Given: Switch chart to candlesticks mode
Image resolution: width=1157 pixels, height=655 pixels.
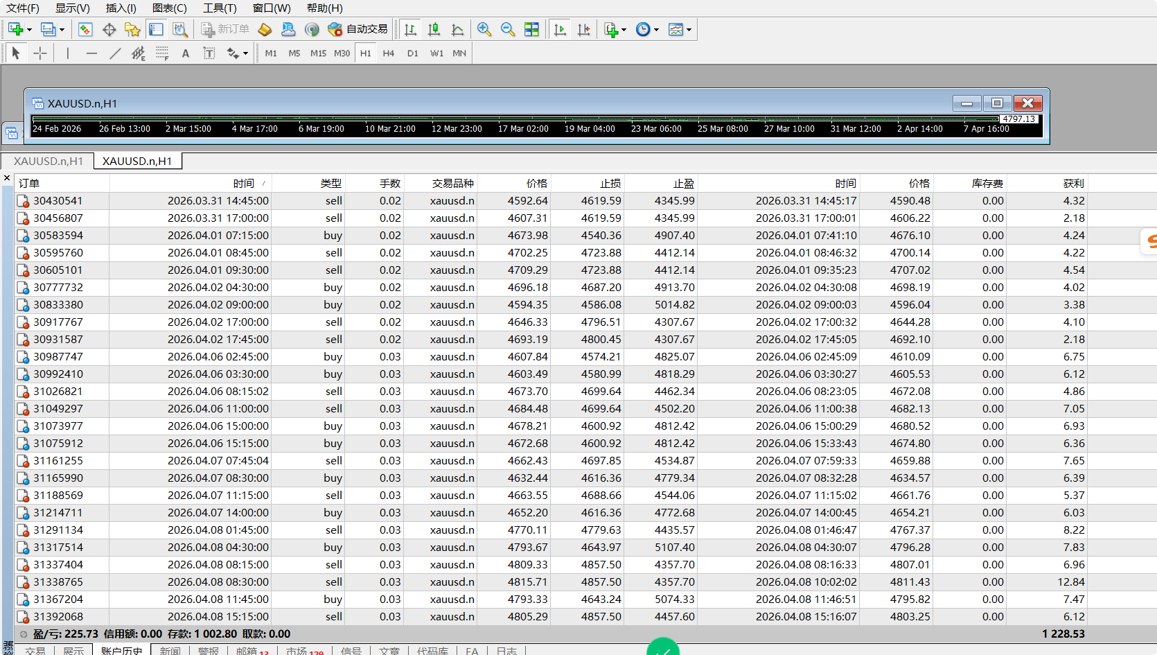Looking at the screenshot, I should click(434, 29).
